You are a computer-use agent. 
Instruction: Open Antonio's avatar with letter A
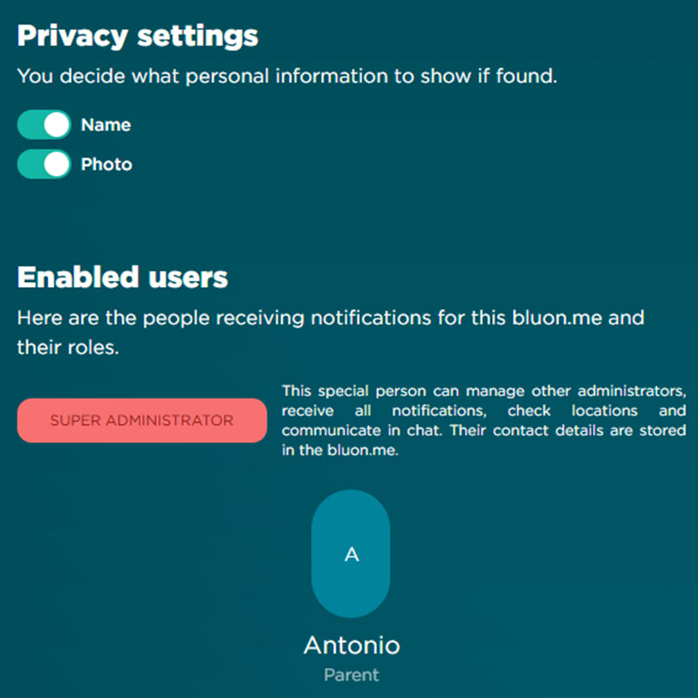coord(351,554)
